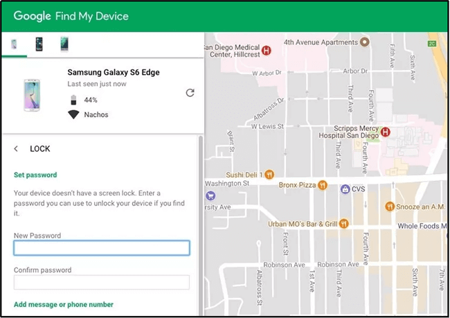Image resolution: width=450 pixels, height=318 pixels.
Task: Open Urban MO's Bar & Grill marker
Action: coord(345,223)
